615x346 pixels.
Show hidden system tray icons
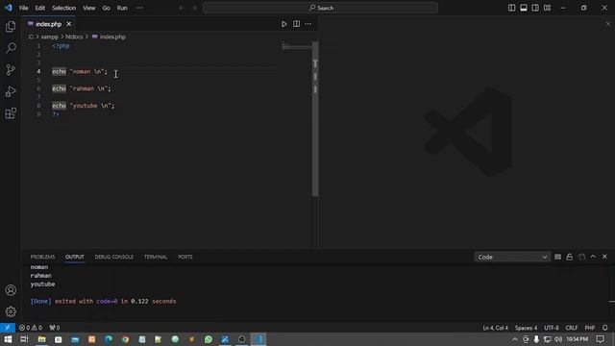[515, 339]
